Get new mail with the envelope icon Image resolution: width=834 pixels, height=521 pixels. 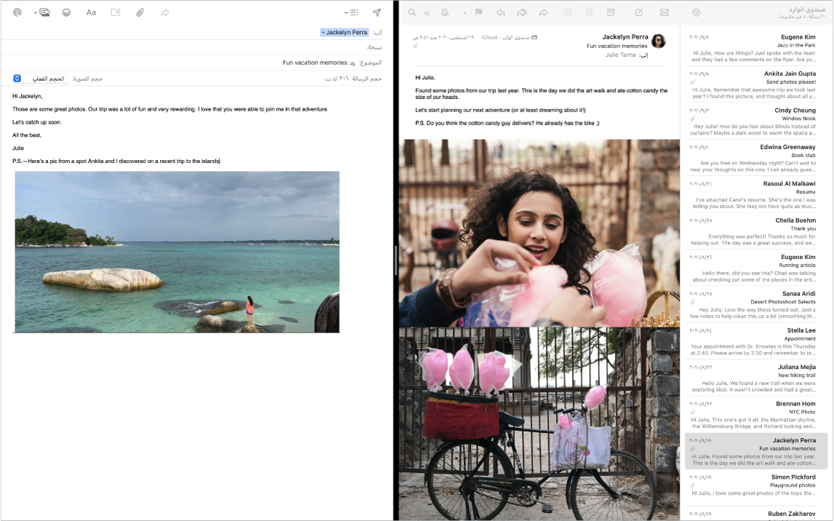coord(664,12)
